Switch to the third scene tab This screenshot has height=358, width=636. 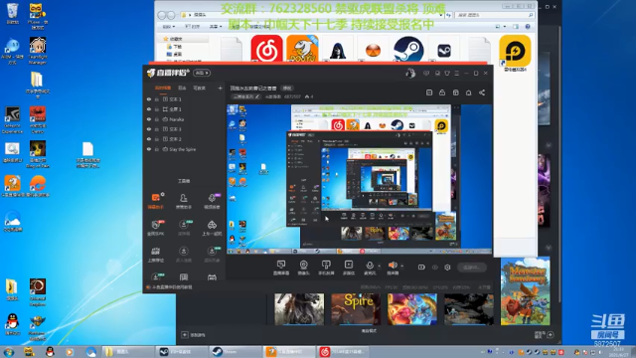coord(199,89)
